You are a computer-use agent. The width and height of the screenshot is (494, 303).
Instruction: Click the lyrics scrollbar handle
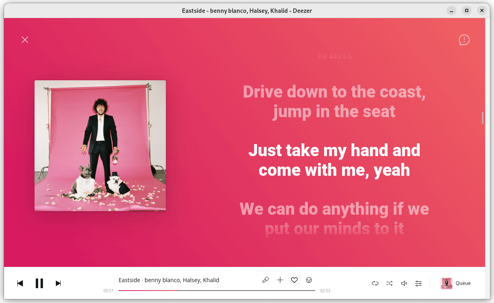tap(483, 118)
